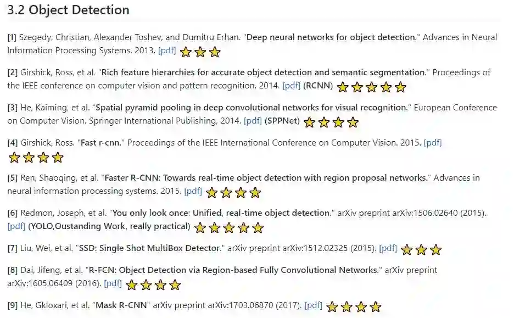This screenshot has height=318, width=514.
Task: Open the Fast r-cnn pdf link
Action: click(433, 143)
